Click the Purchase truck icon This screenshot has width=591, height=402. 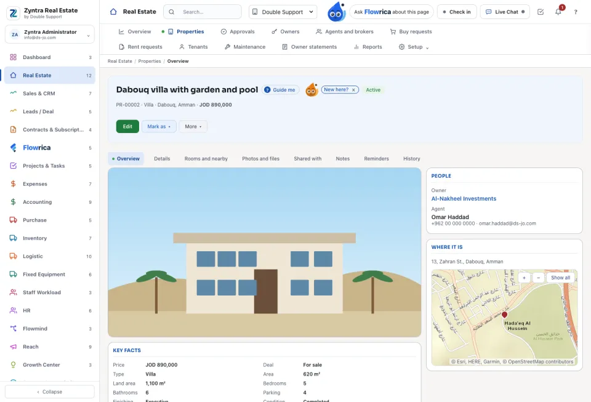pos(13,220)
